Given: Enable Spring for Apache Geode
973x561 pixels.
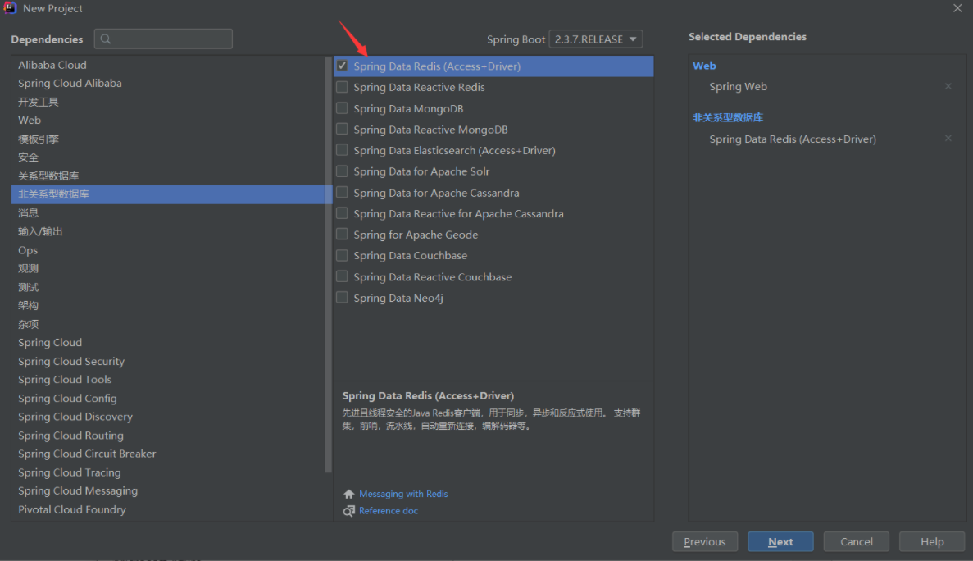Looking at the screenshot, I should coord(342,235).
